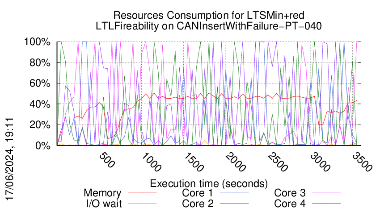Click the 20% y-axis label
The image size is (380, 212).
click(x=40, y=125)
